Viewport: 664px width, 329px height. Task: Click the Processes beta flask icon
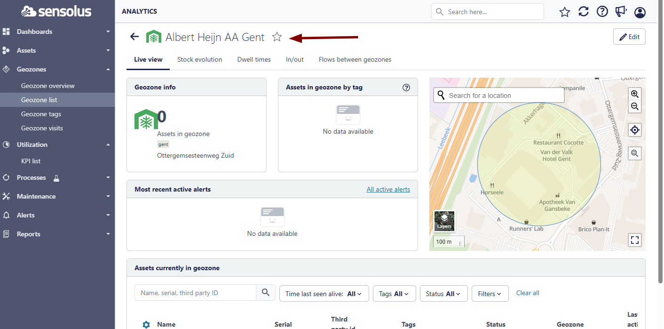[x=56, y=178]
